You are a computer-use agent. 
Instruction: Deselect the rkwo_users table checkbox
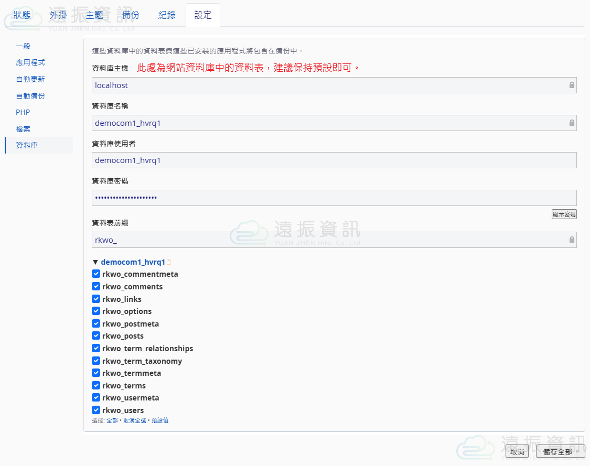[96, 410]
